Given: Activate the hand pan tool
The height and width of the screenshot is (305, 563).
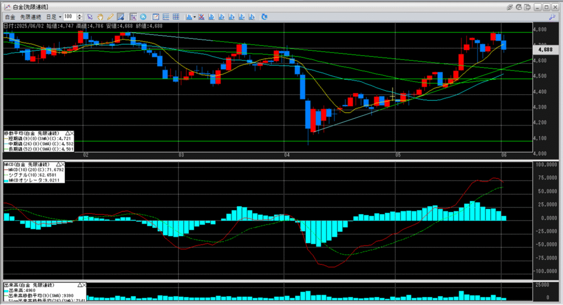Looking at the screenshot, I should [100, 17].
